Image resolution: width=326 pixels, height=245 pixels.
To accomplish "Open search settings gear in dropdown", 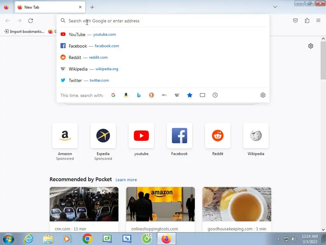I will coord(263,95).
